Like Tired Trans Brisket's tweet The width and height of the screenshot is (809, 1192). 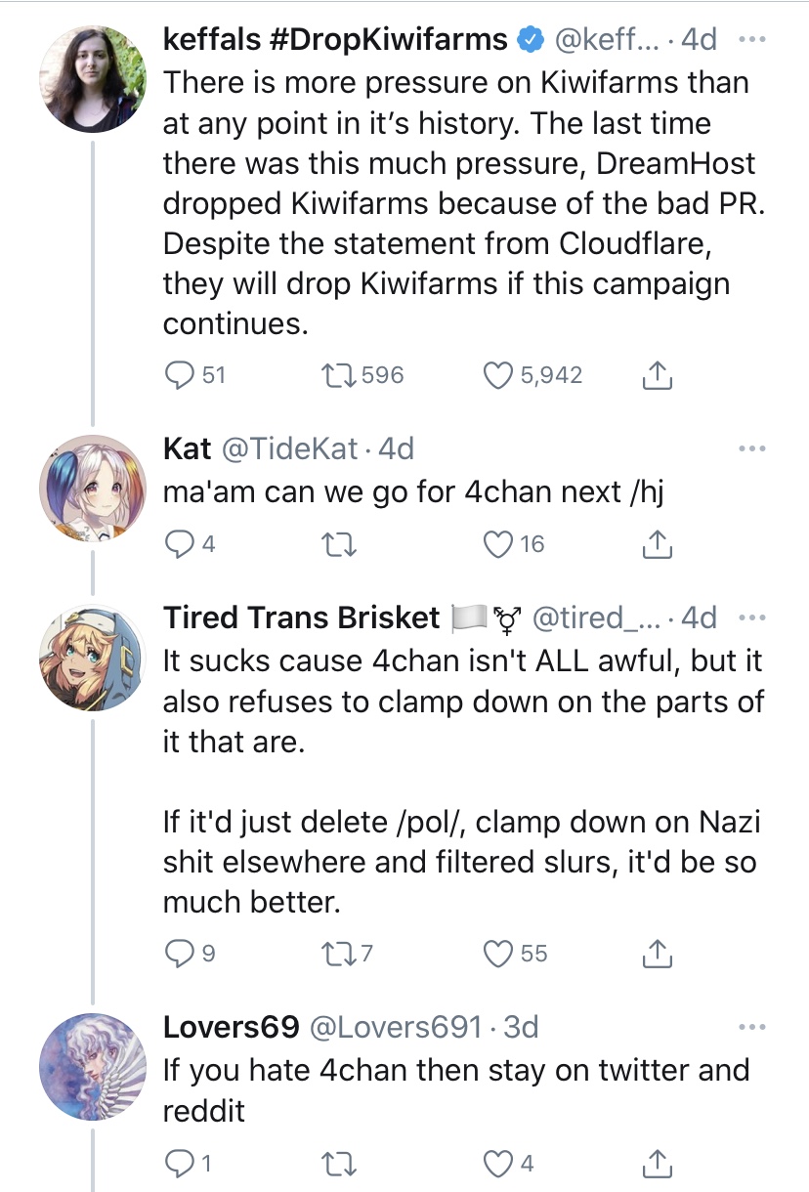click(x=500, y=953)
